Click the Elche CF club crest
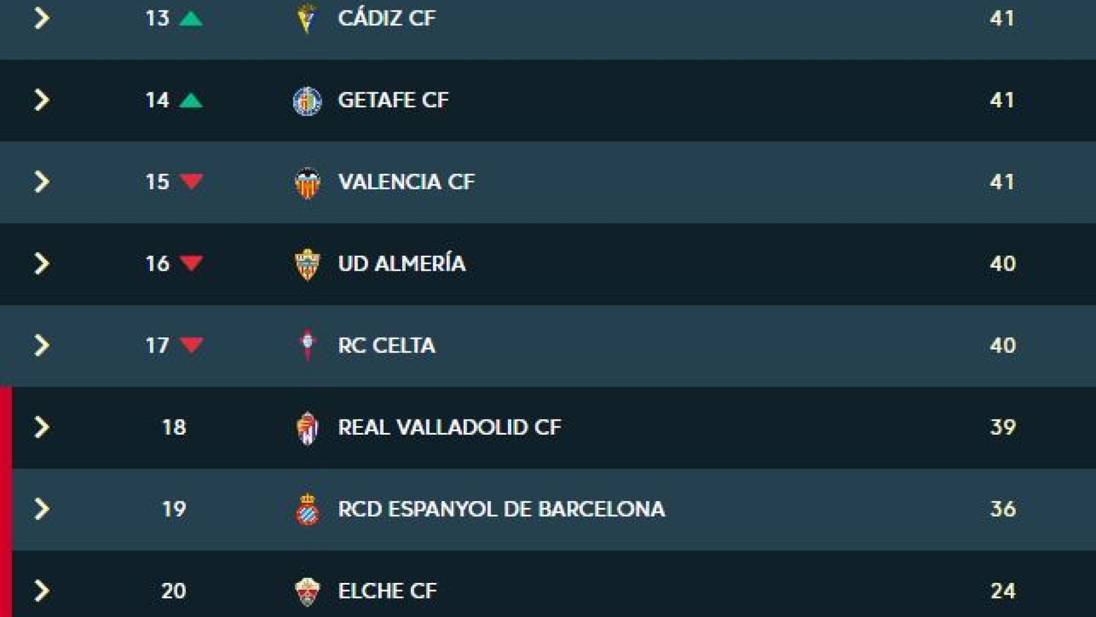Viewport: 1096px width, 617px height. [x=307, y=591]
